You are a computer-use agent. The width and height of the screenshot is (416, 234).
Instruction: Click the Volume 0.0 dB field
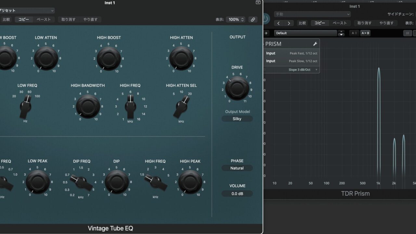[237, 194]
